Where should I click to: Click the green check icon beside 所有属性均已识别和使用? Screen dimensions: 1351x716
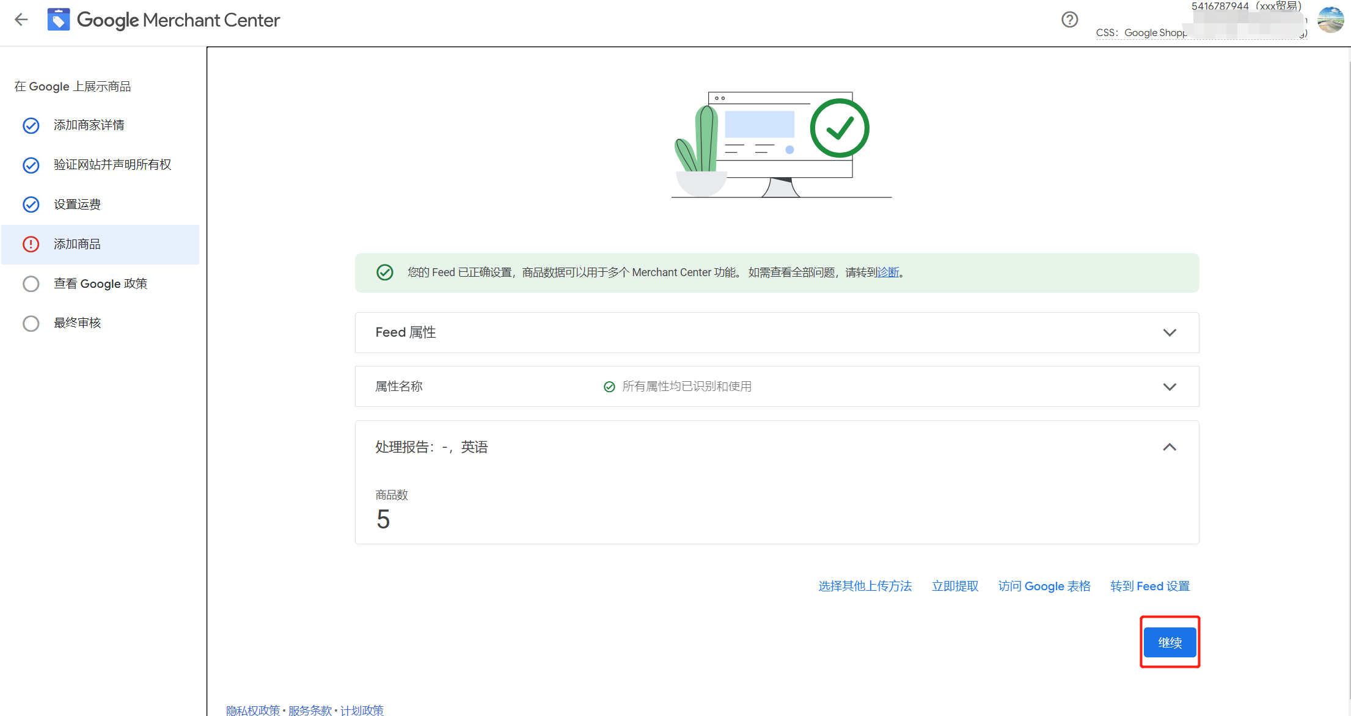pyautogui.click(x=609, y=387)
